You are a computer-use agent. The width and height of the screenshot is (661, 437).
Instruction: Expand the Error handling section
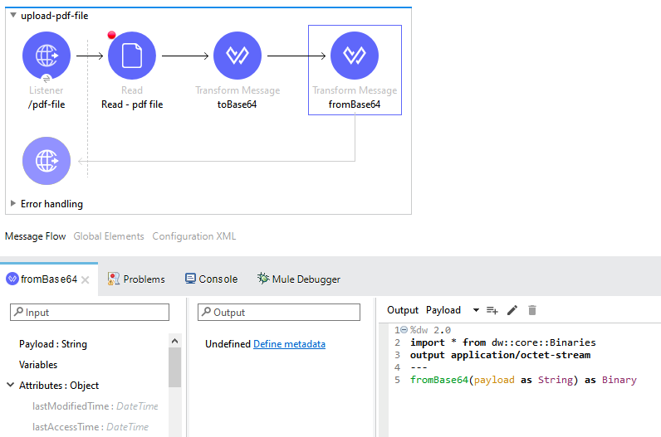click(x=13, y=203)
